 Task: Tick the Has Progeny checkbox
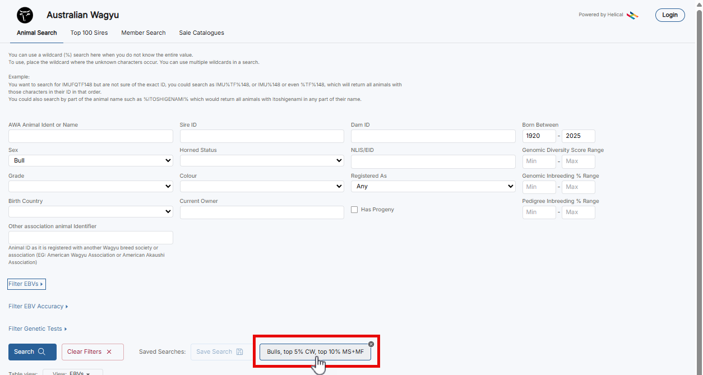point(354,210)
